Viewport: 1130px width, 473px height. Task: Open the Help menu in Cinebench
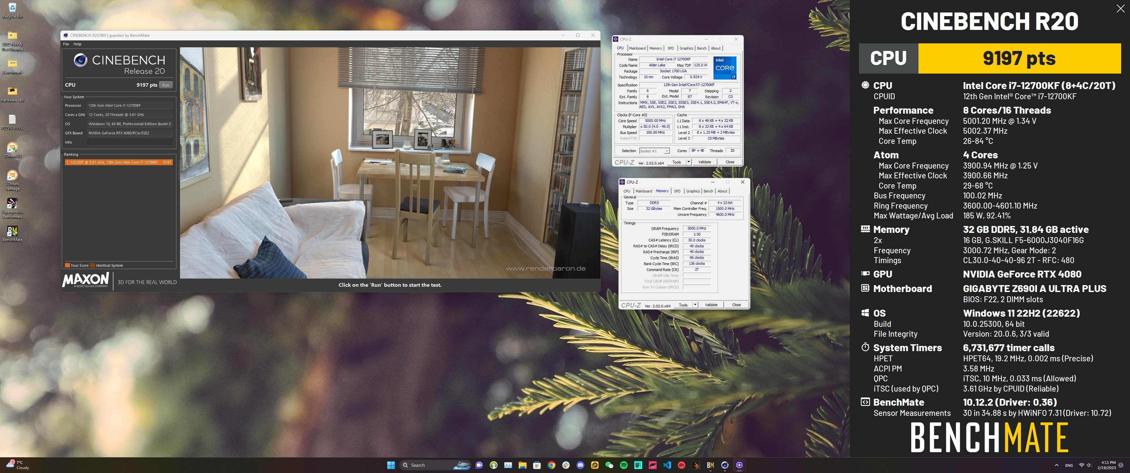[77, 44]
